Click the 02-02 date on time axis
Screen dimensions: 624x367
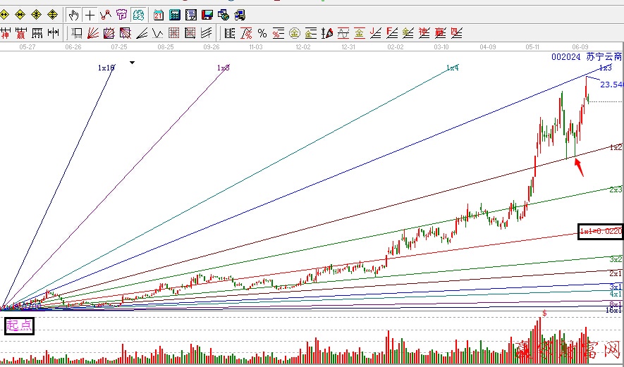click(x=396, y=46)
